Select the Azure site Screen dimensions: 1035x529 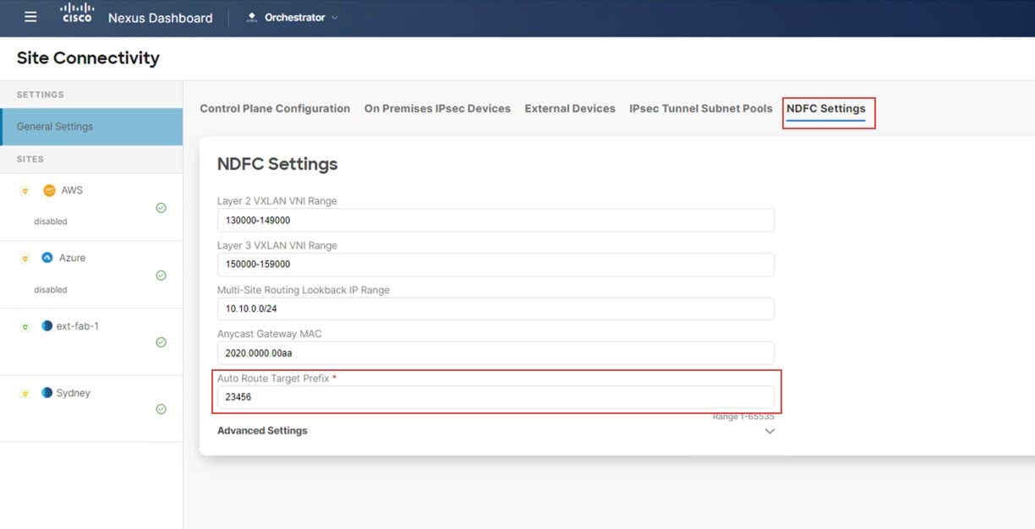pos(91,275)
